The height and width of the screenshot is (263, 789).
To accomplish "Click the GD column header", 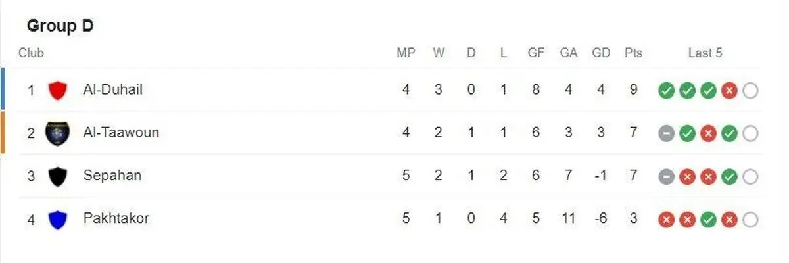I will coord(601,53).
